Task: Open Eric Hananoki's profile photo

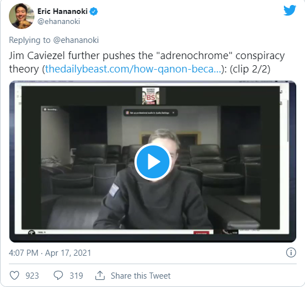Action: [22, 16]
